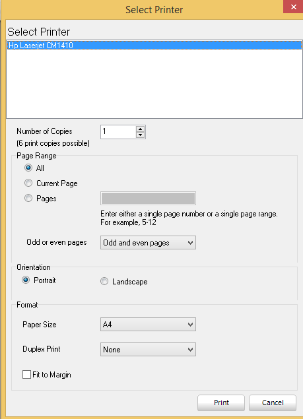
Task: Close the Select Printer dialog
Action: pyautogui.click(x=293, y=7)
